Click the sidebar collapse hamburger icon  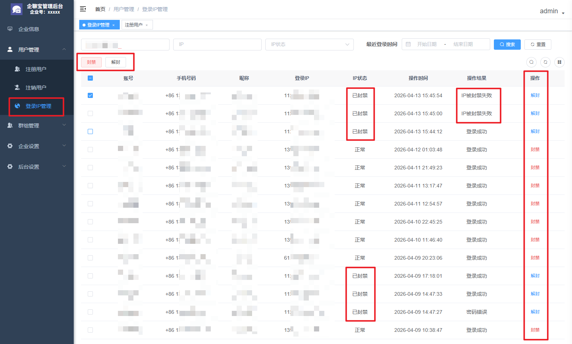[83, 9]
